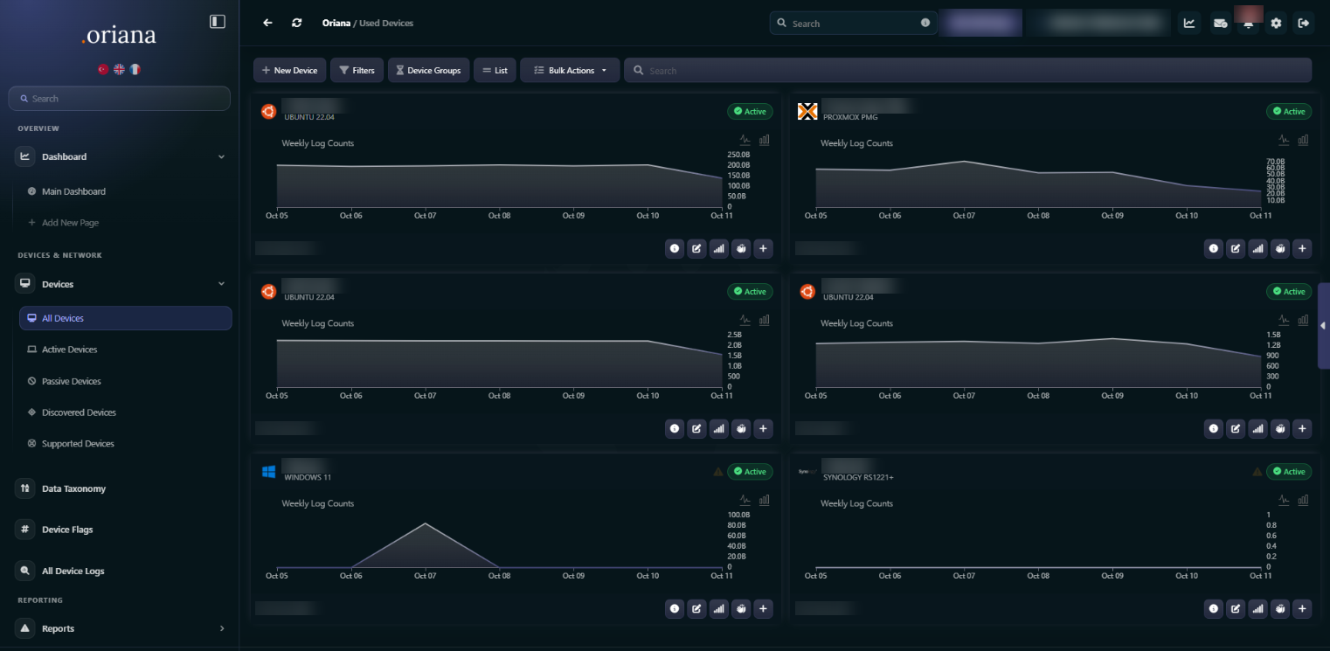This screenshot has width=1330, height=651.
Task: Click the Proxmox logo on PROXMOX PMG card
Action: pyautogui.click(x=807, y=111)
